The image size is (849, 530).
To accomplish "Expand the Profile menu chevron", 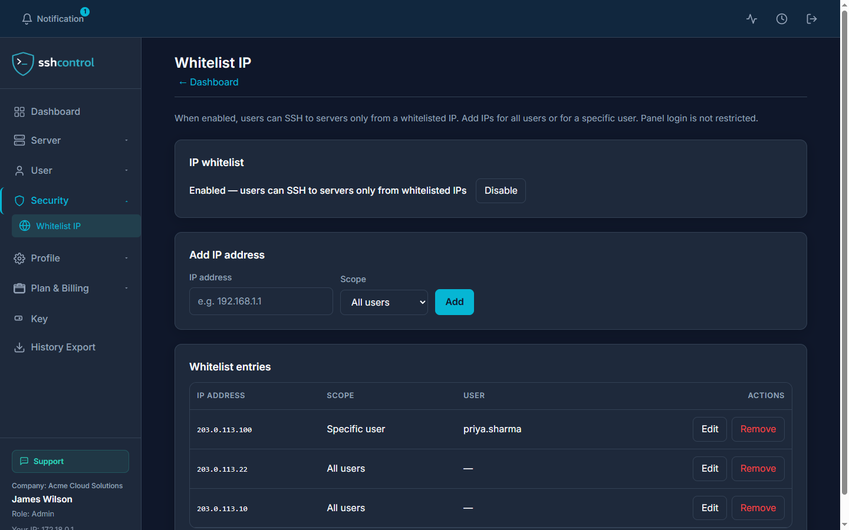I will click(x=126, y=258).
